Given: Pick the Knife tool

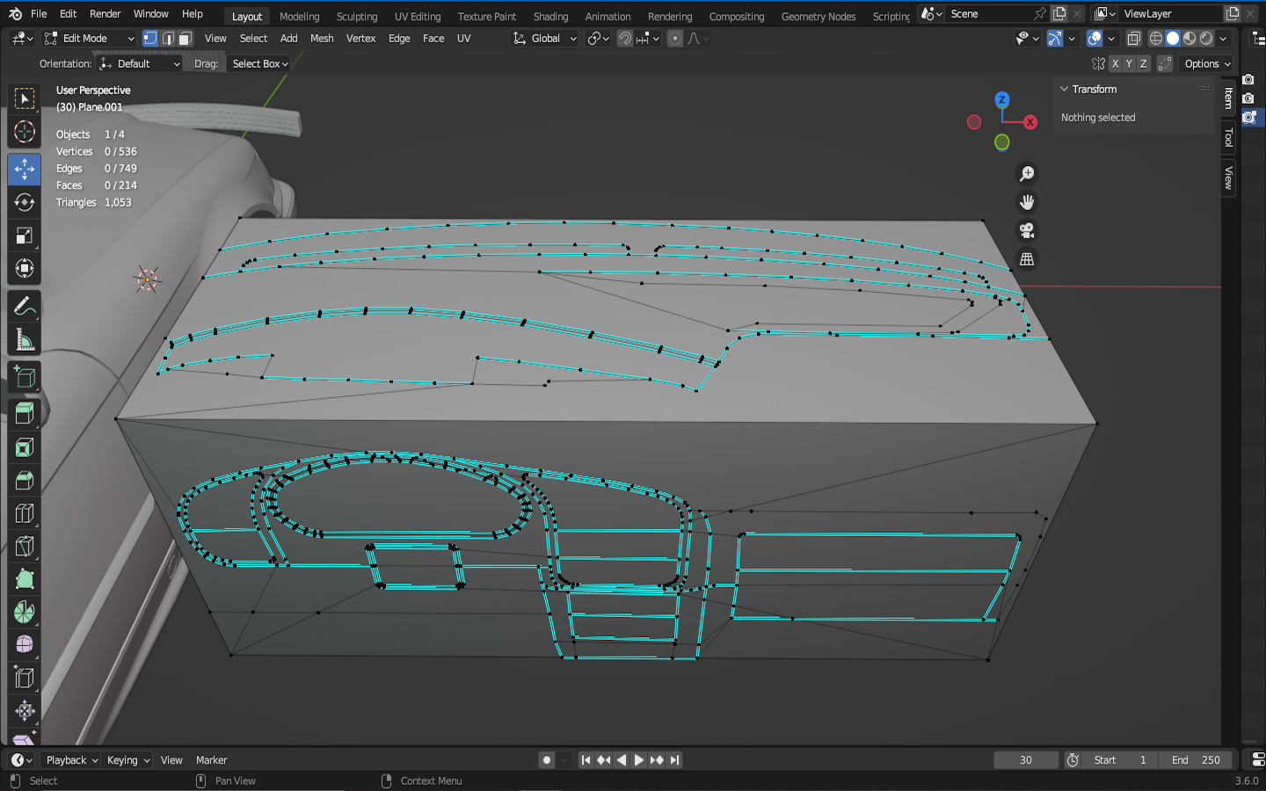Looking at the screenshot, I should point(25,546).
